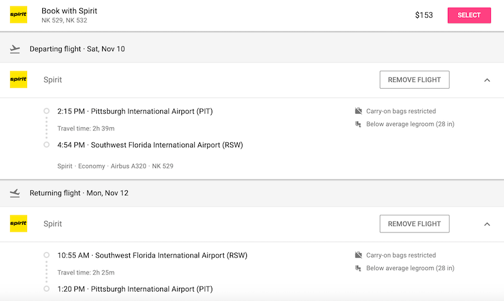Viewport: 504px width, 301px height.
Task: Click the Spirit airline name in returning row
Action: tap(53, 224)
